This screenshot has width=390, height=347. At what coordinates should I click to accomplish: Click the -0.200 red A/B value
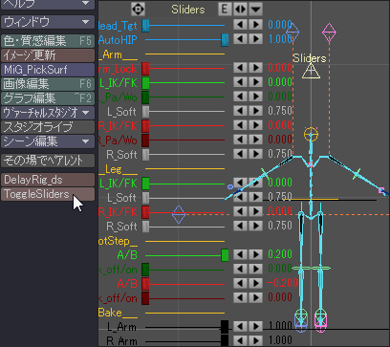point(281,283)
